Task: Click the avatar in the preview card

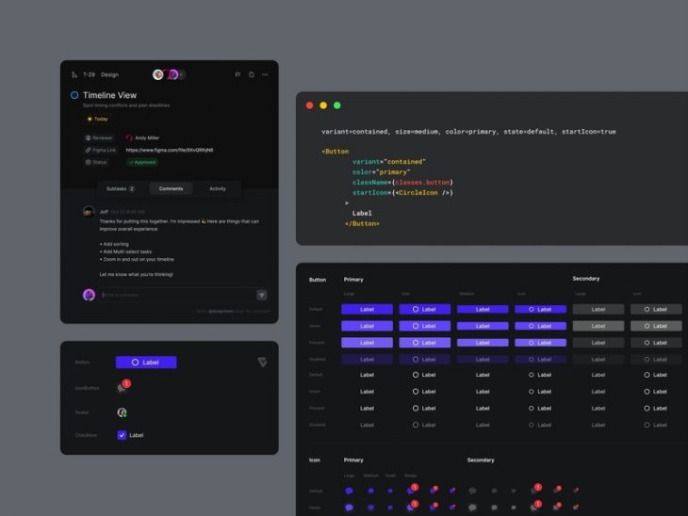Action: tap(122, 412)
